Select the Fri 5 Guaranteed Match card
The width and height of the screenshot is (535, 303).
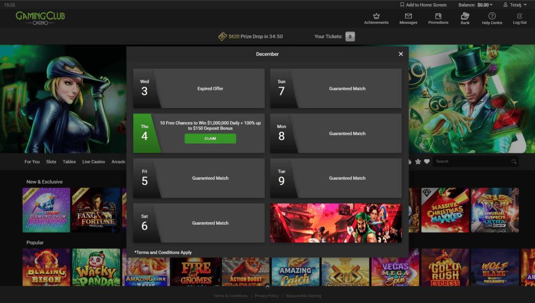tap(199, 178)
